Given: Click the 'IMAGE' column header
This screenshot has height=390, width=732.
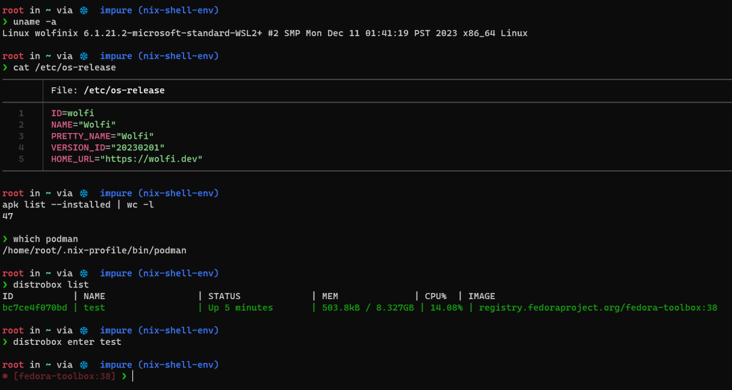Looking at the screenshot, I should 482,296.
